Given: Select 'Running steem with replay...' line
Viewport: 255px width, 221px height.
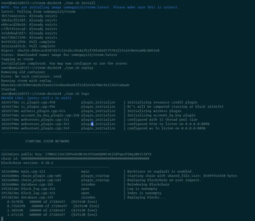Looking at the screenshot, I should pos(29,81).
